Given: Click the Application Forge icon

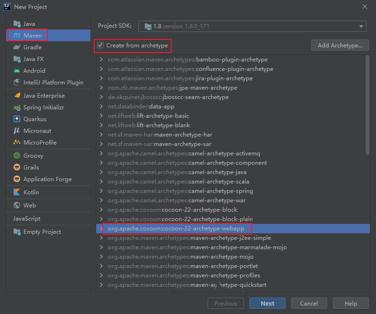Looking at the screenshot, I should 17,179.
